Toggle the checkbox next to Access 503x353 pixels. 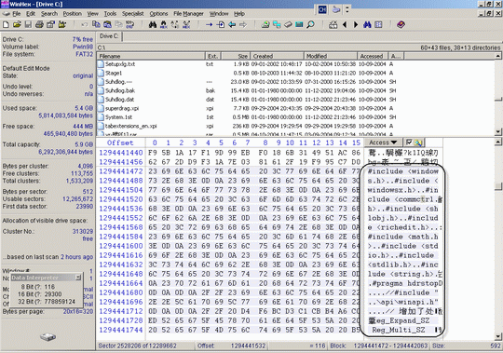(409, 142)
